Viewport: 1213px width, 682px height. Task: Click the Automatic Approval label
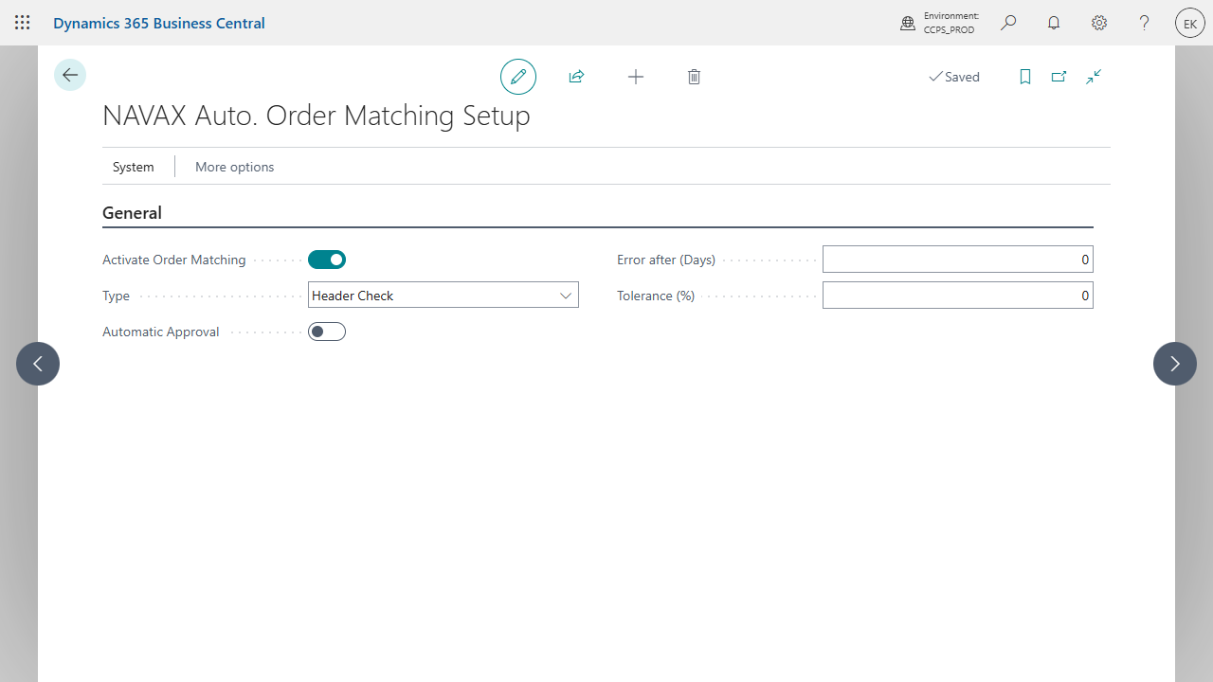click(x=160, y=332)
